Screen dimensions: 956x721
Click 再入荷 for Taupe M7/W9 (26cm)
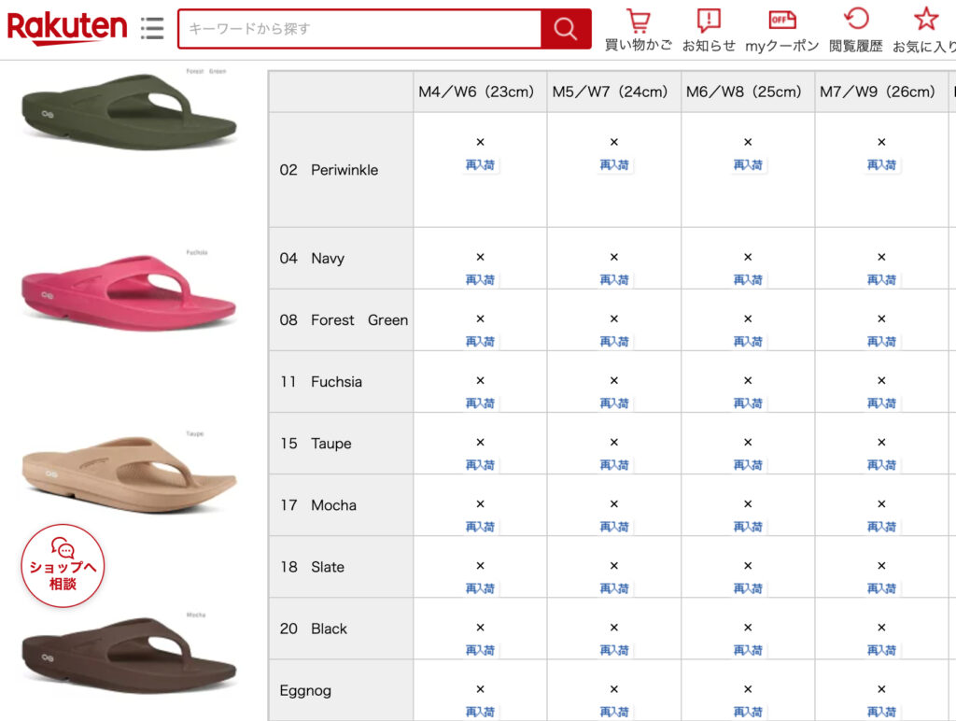click(x=881, y=465)
